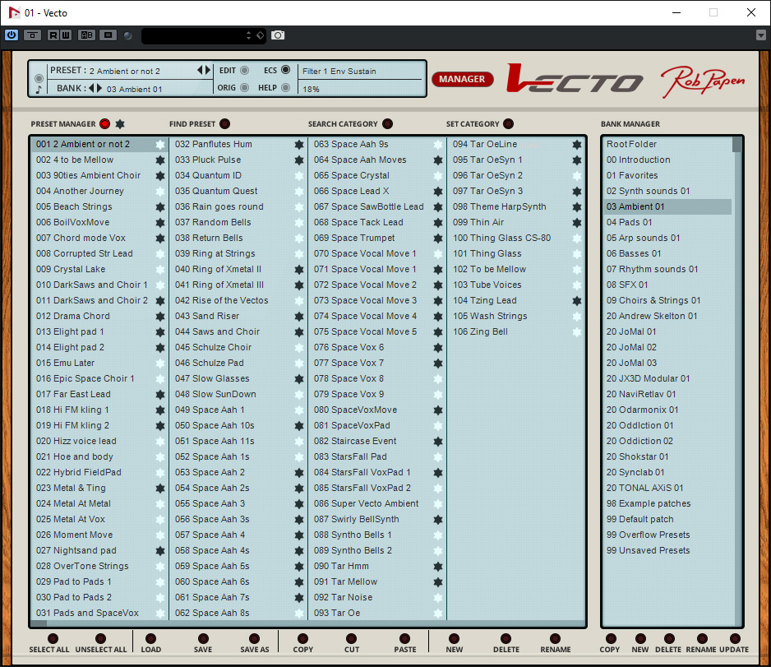Turn on the HELP option
The height and width of the screenshot is (667, 771).
pos(285,88)
